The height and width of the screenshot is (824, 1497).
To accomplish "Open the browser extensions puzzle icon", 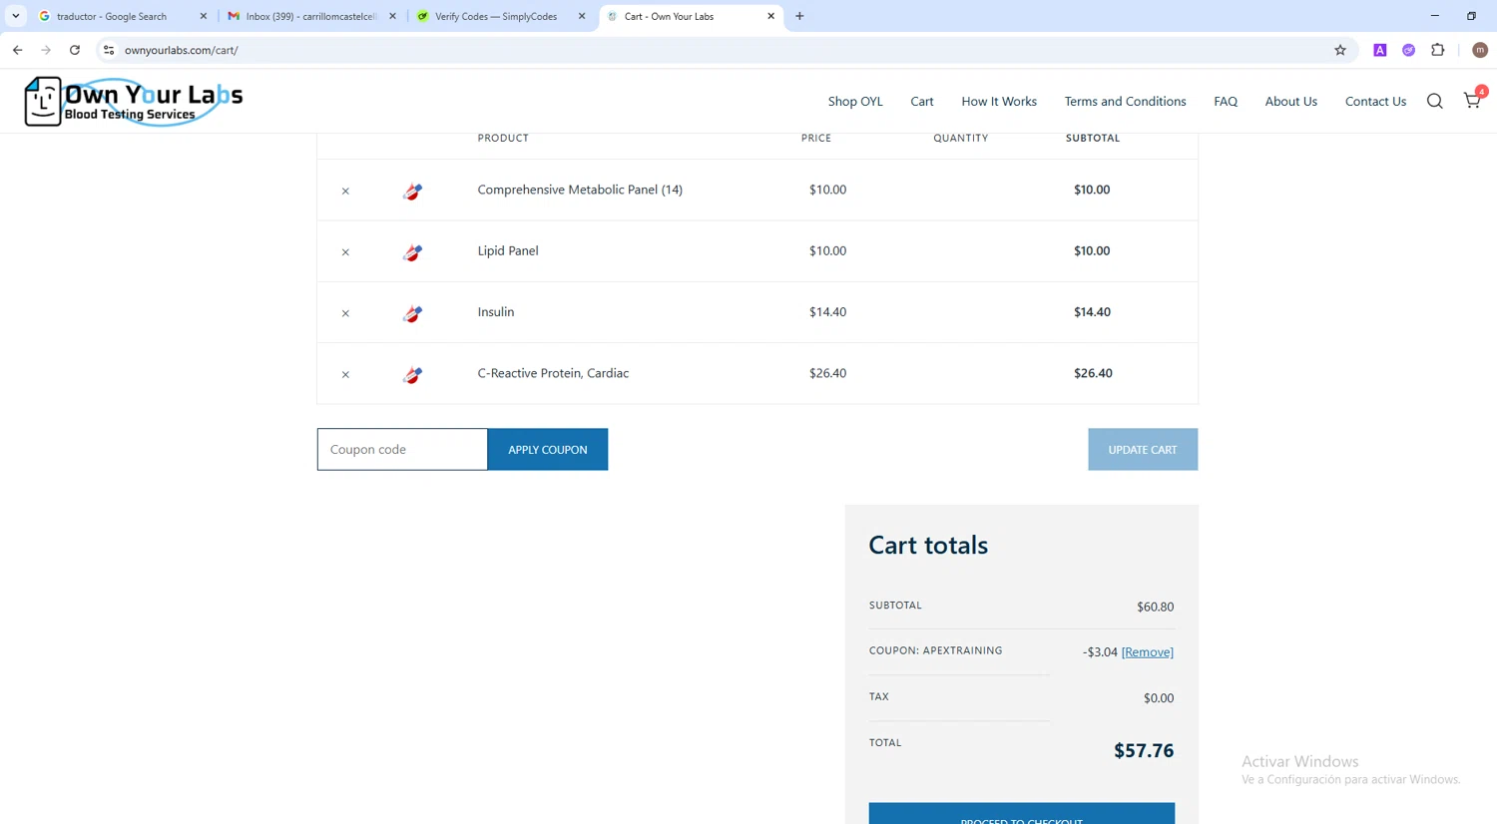I will 1438,50.
